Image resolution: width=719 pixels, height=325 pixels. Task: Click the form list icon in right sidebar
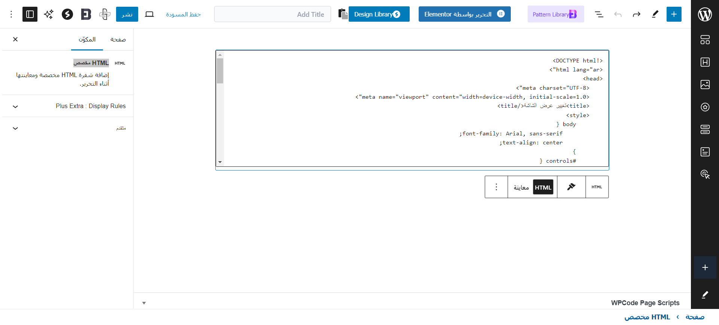coord(705,152)
